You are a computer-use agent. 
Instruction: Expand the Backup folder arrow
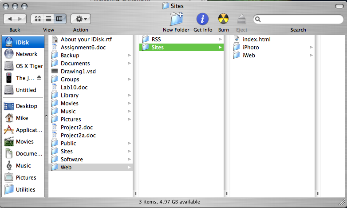click(x=129, y=56)
